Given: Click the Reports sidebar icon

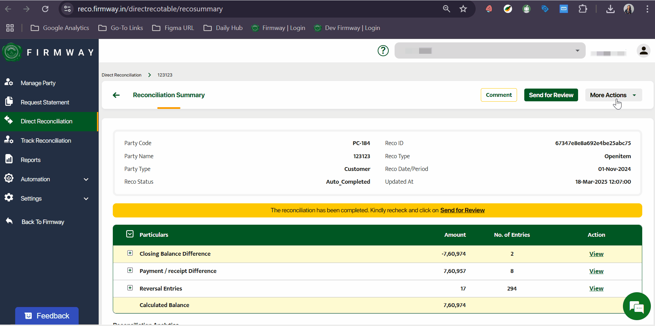Looking at the screenshot, I should (x=9, y=159).
